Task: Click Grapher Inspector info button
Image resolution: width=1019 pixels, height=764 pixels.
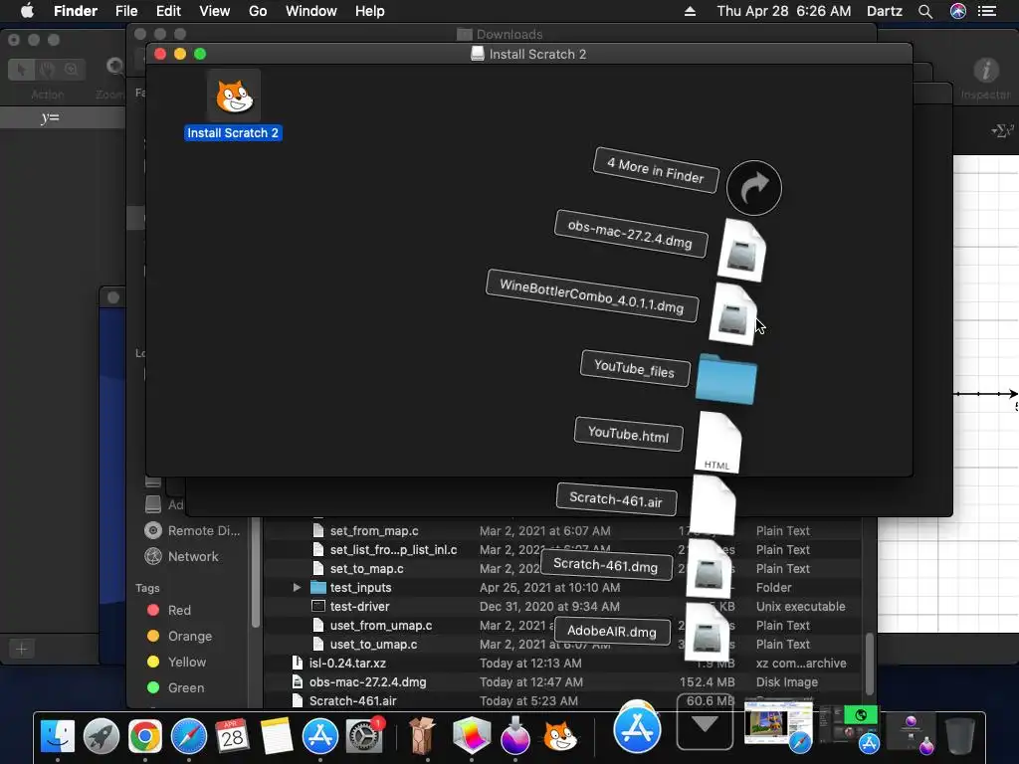Action: (x=986, y=71)
